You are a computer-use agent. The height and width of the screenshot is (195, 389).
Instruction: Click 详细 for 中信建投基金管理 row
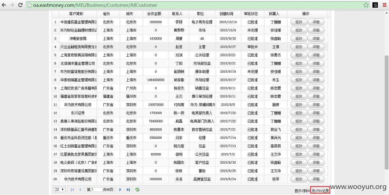coord(316,22)
